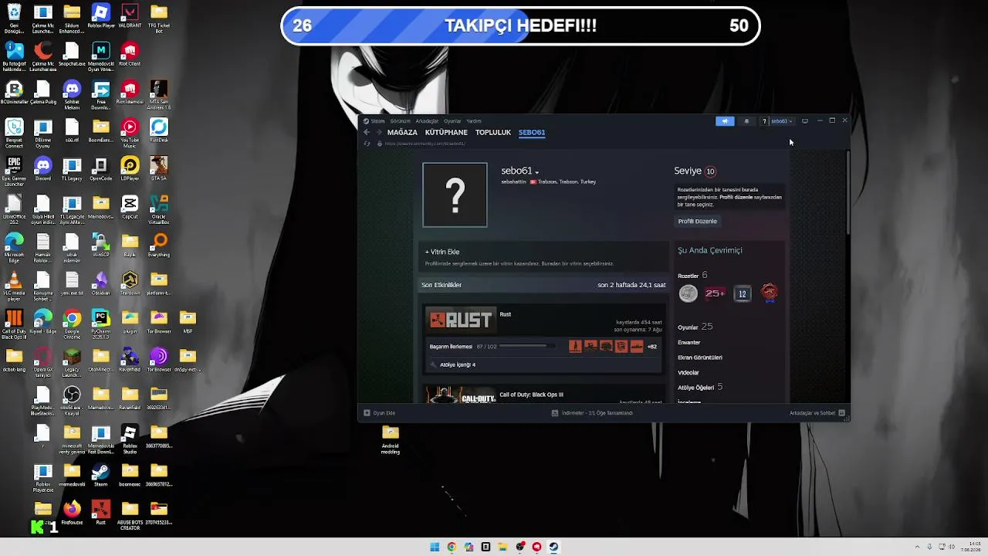
Task: Click the taskbar volume icon
Action: (952, 547)
